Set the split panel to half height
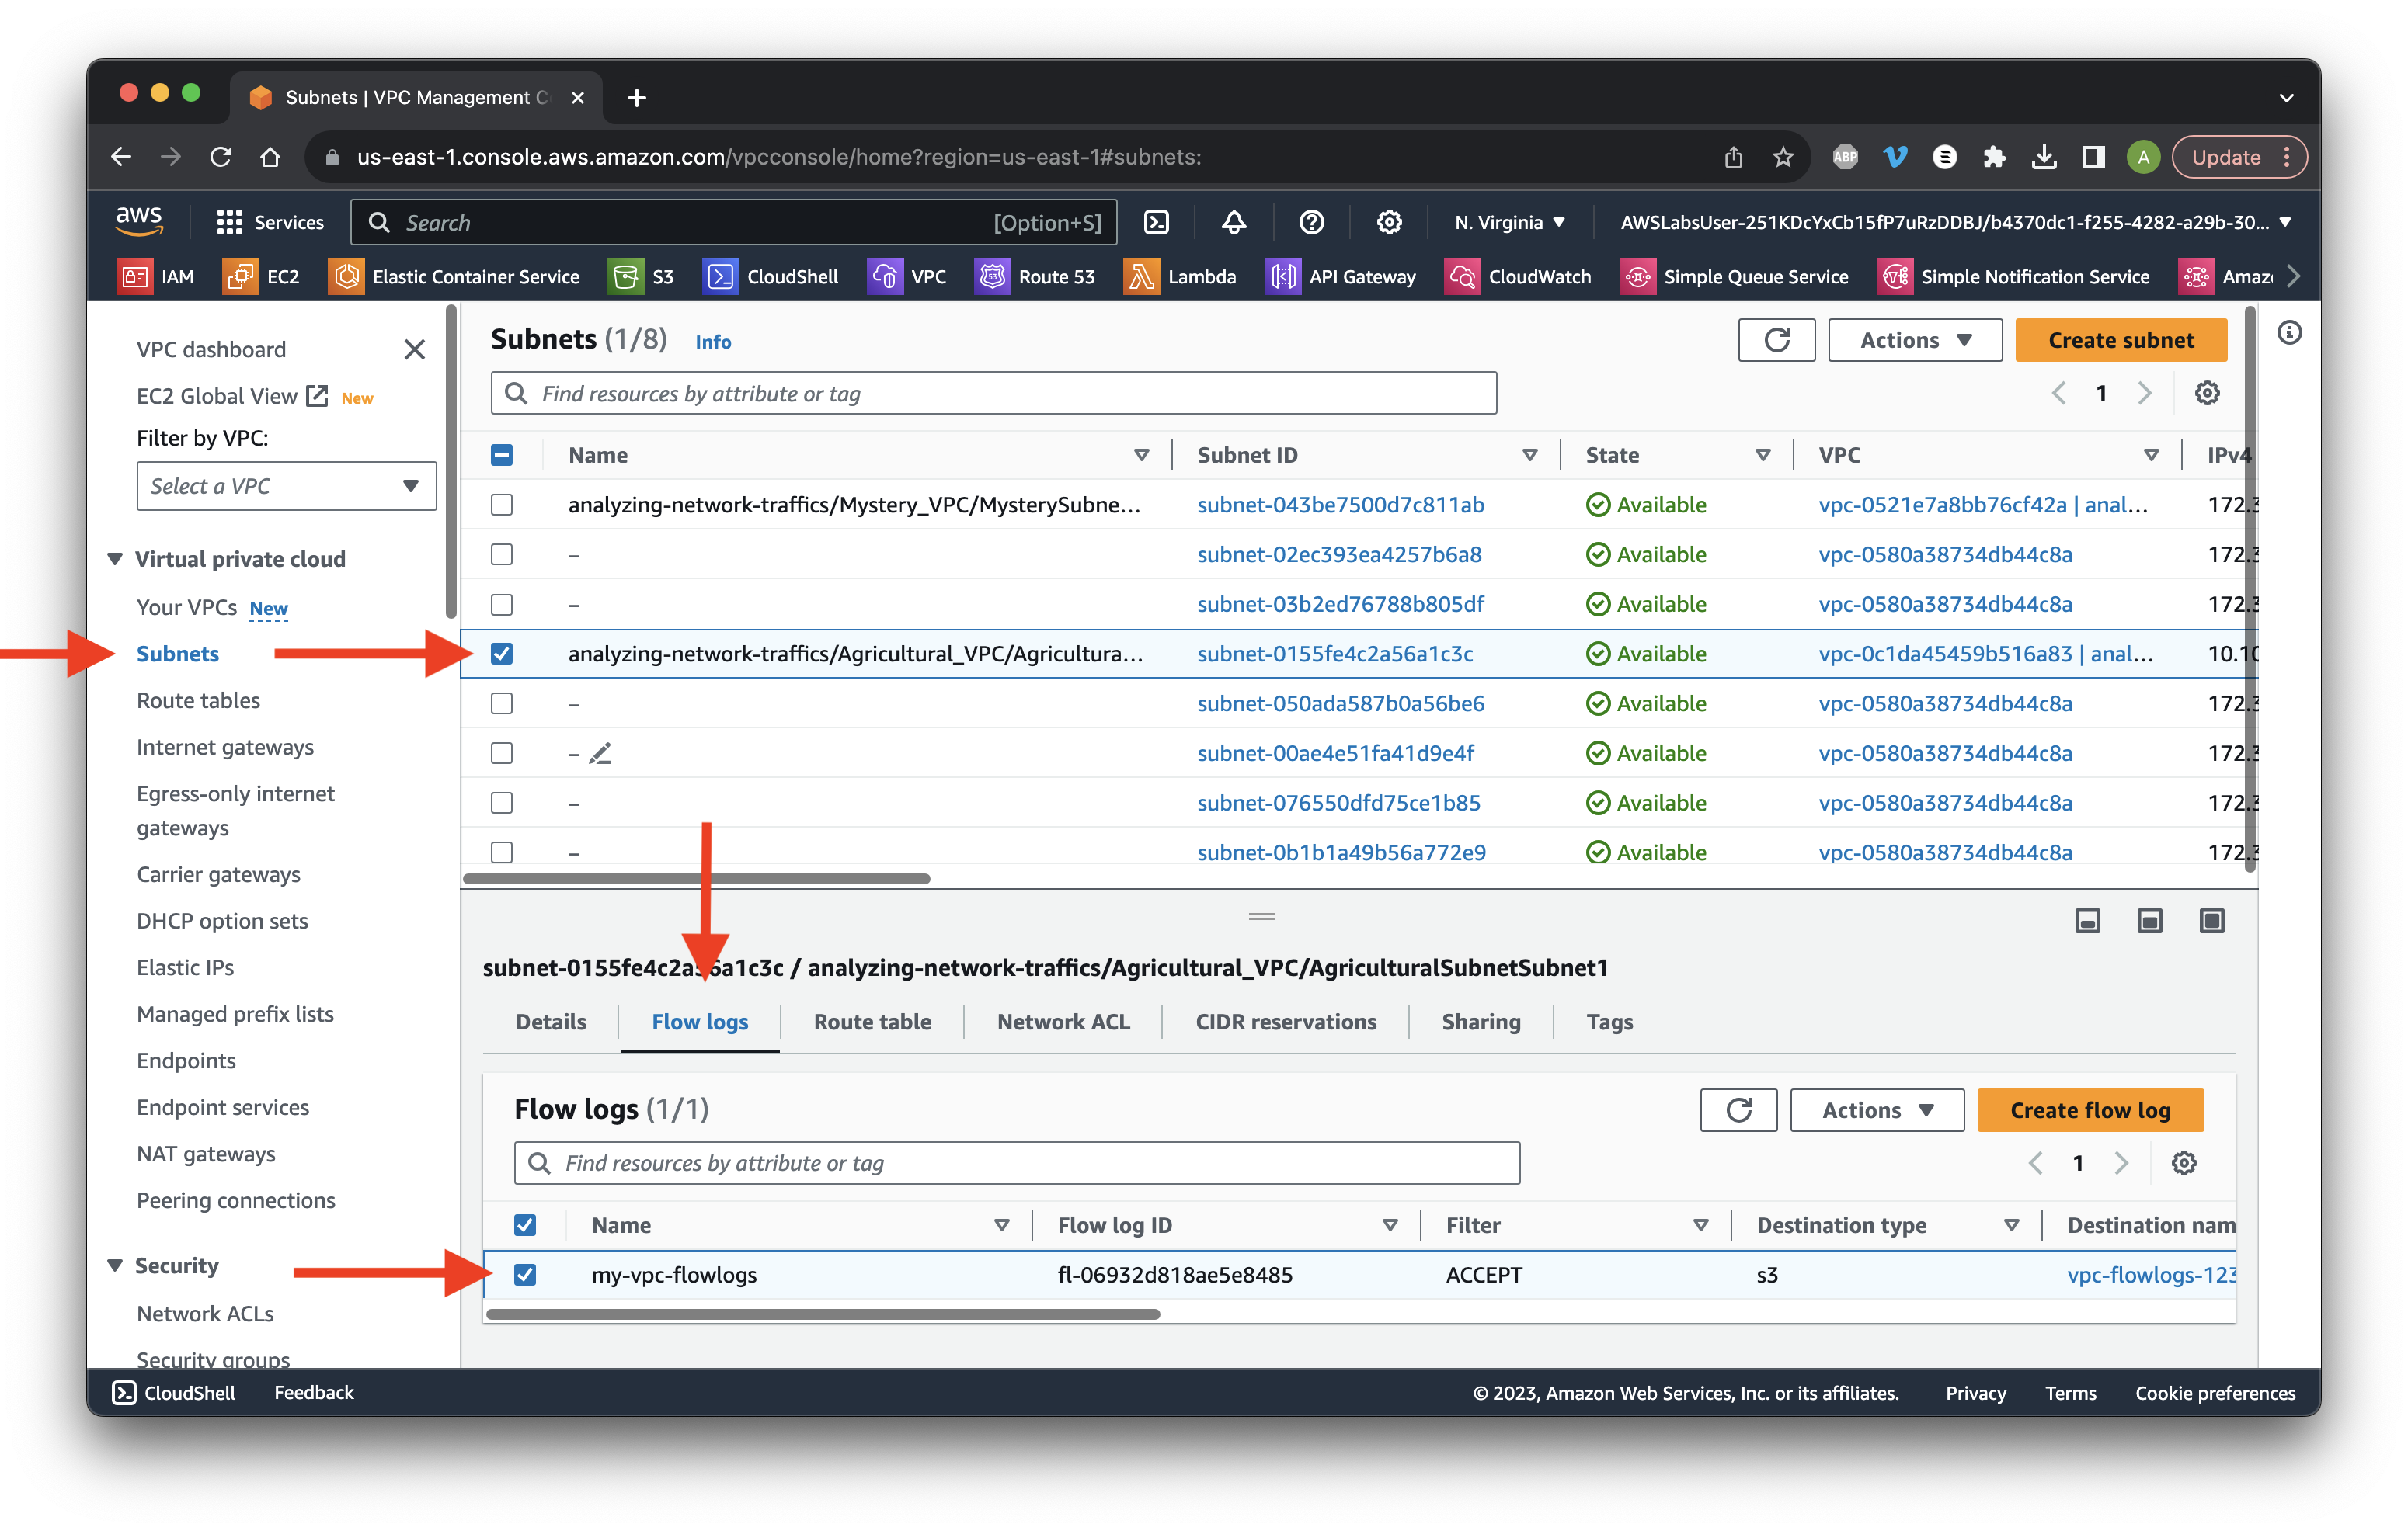2408x1531 pixels. [x=2149, y=921]
